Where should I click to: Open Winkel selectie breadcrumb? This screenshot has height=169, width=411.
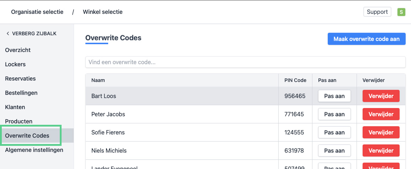click(102, 12)
